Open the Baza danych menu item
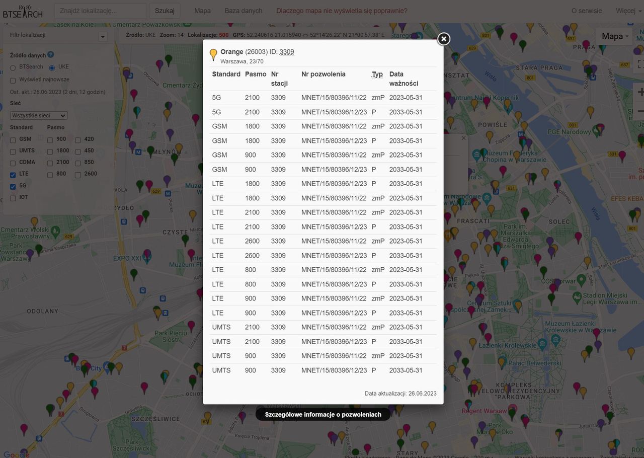Image resolution: width=644 pixels, height=458 pixels. (244, 11)
